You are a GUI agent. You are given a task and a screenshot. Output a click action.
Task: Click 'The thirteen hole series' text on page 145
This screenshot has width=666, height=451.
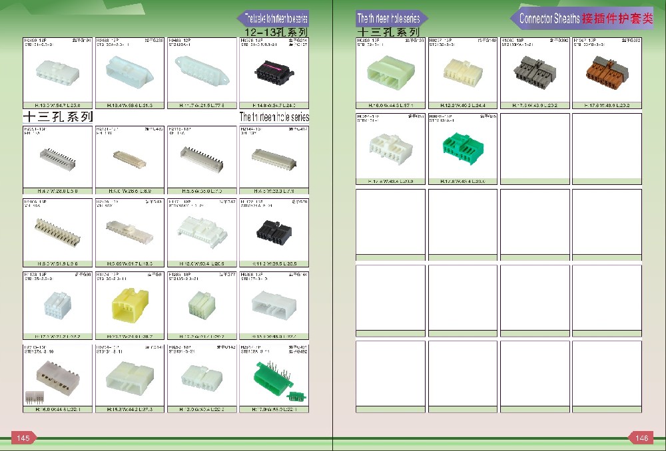tap(274, 116)
